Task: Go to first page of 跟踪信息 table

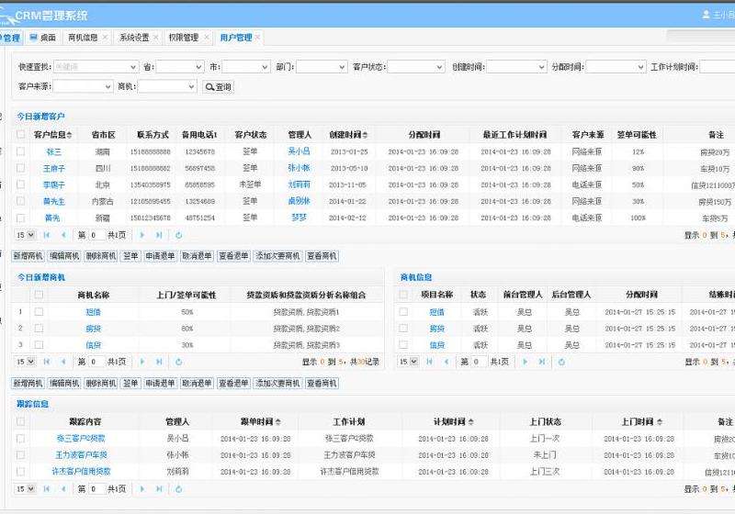Action: click(x=47, y=488)
